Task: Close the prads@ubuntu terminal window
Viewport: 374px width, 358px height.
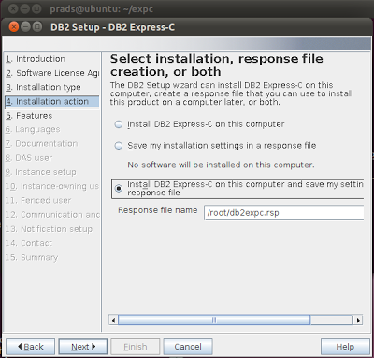Action: (x=13, y=8)
